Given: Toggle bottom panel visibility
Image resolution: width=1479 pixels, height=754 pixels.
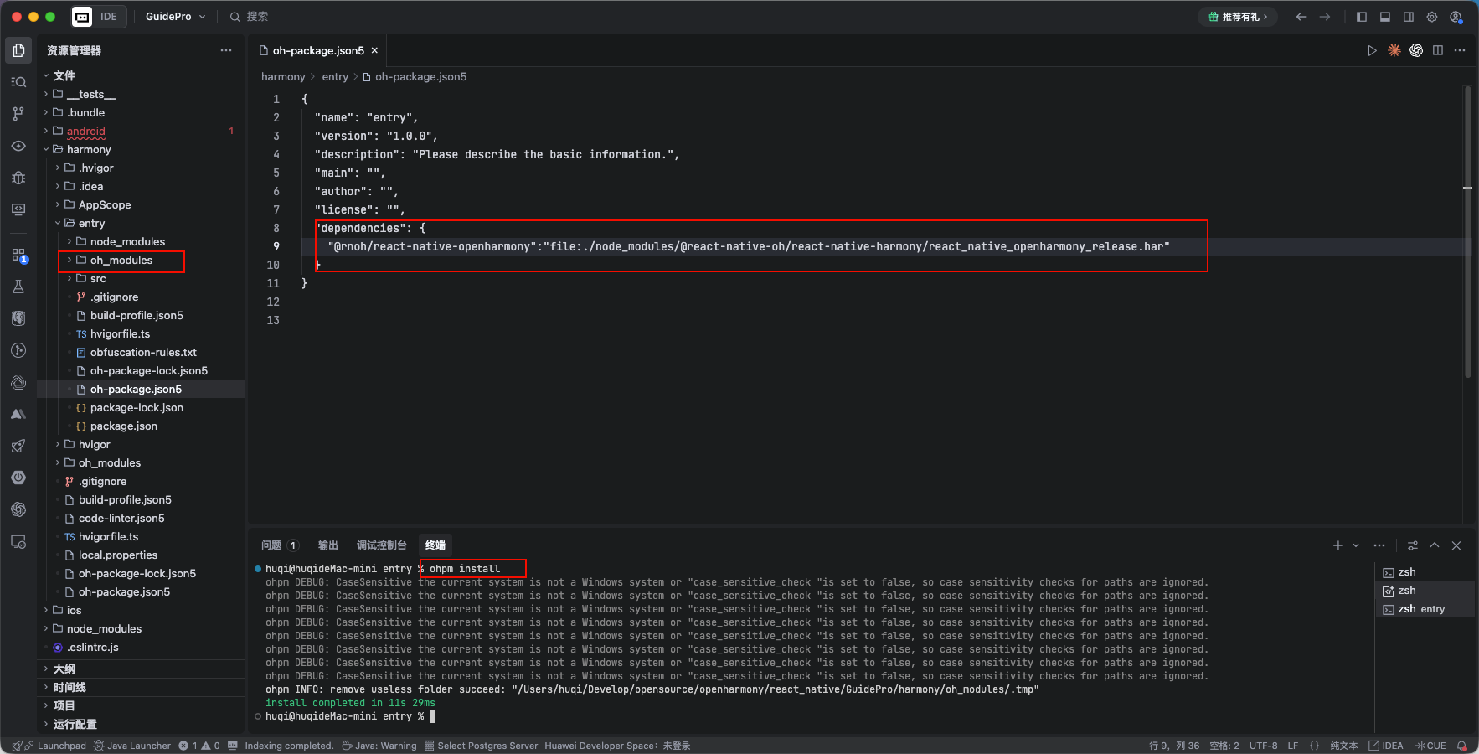Looking at the screenshot, I should coord(1385,17).
